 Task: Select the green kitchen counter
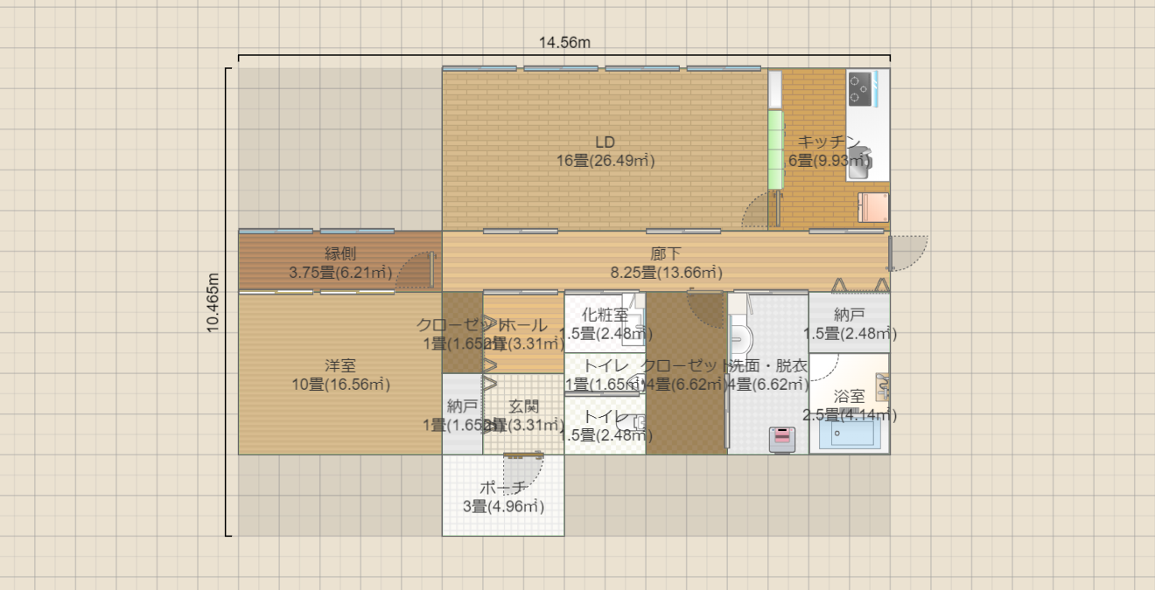pos(774,149)
